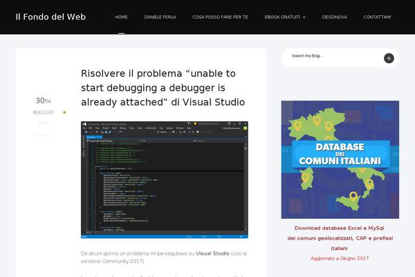Viewport: 415px width, 277px height.
Task: Open the article title about Visual Studio debugging
Action: pos(163,88)
